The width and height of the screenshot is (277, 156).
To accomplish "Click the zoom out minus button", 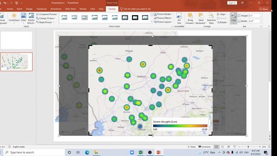I will [x=239, y=147].
